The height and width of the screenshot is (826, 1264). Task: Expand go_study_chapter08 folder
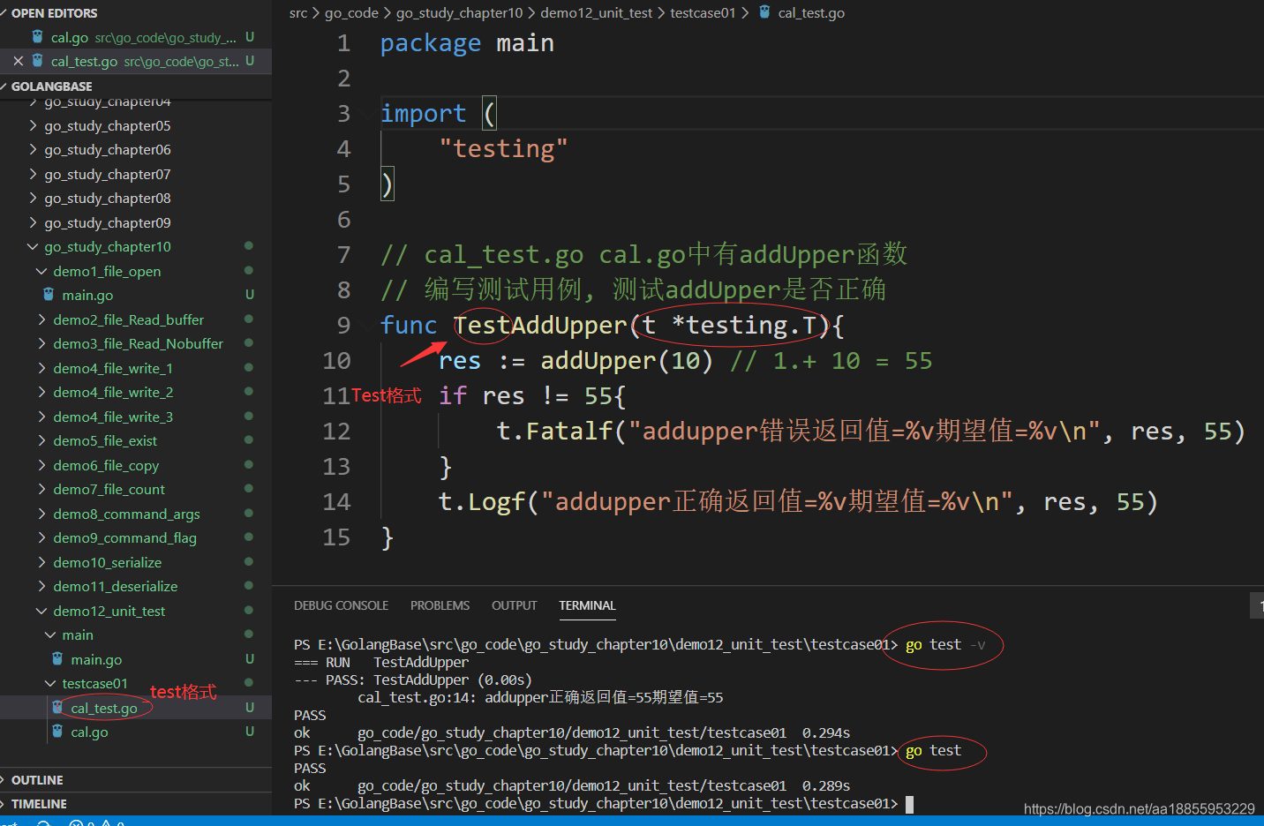click(33, 199)
